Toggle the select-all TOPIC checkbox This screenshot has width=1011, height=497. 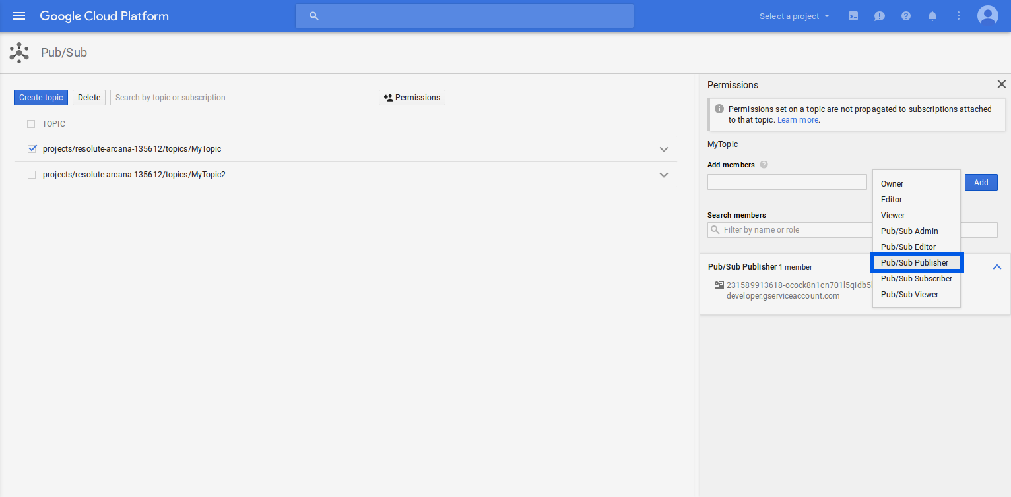pyautogui.click(x=31, y=124)
